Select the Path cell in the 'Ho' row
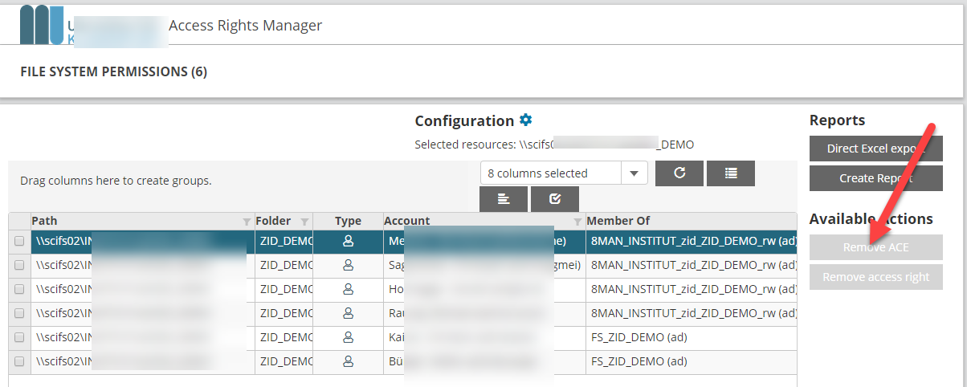 [x=141, y=289]
